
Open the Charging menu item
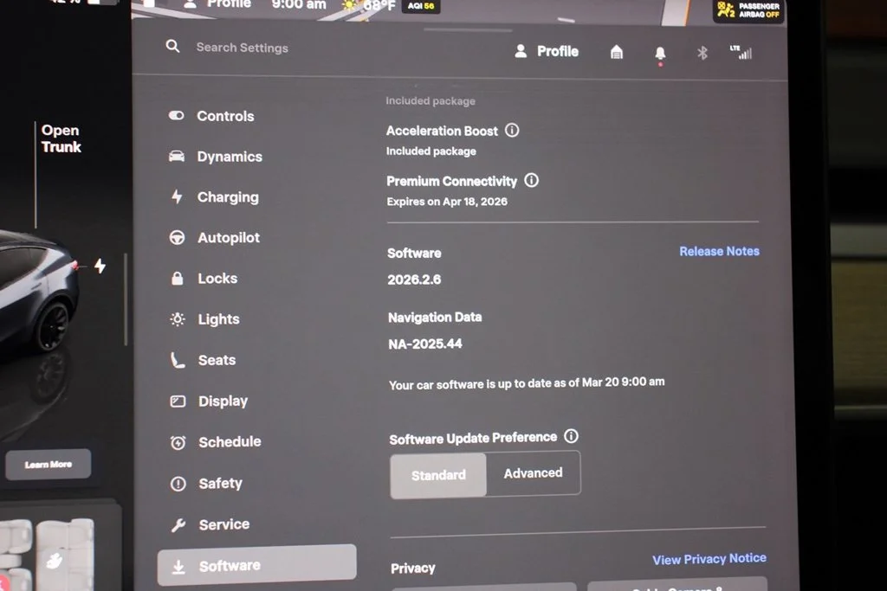[215, 197]
